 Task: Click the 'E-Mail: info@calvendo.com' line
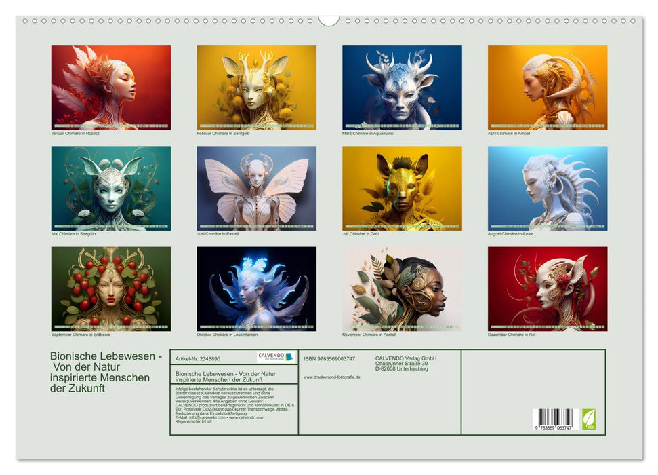201,418
